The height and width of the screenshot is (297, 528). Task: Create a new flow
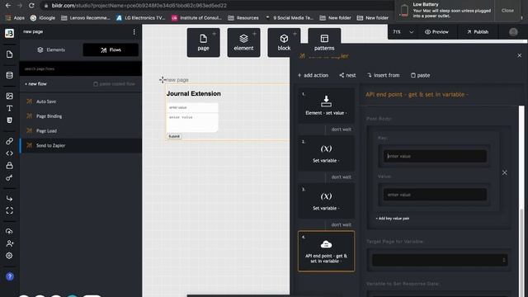35,84
